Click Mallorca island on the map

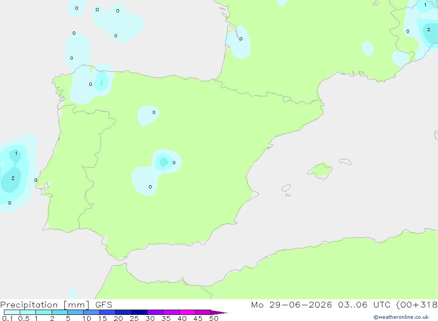(320, 170)
